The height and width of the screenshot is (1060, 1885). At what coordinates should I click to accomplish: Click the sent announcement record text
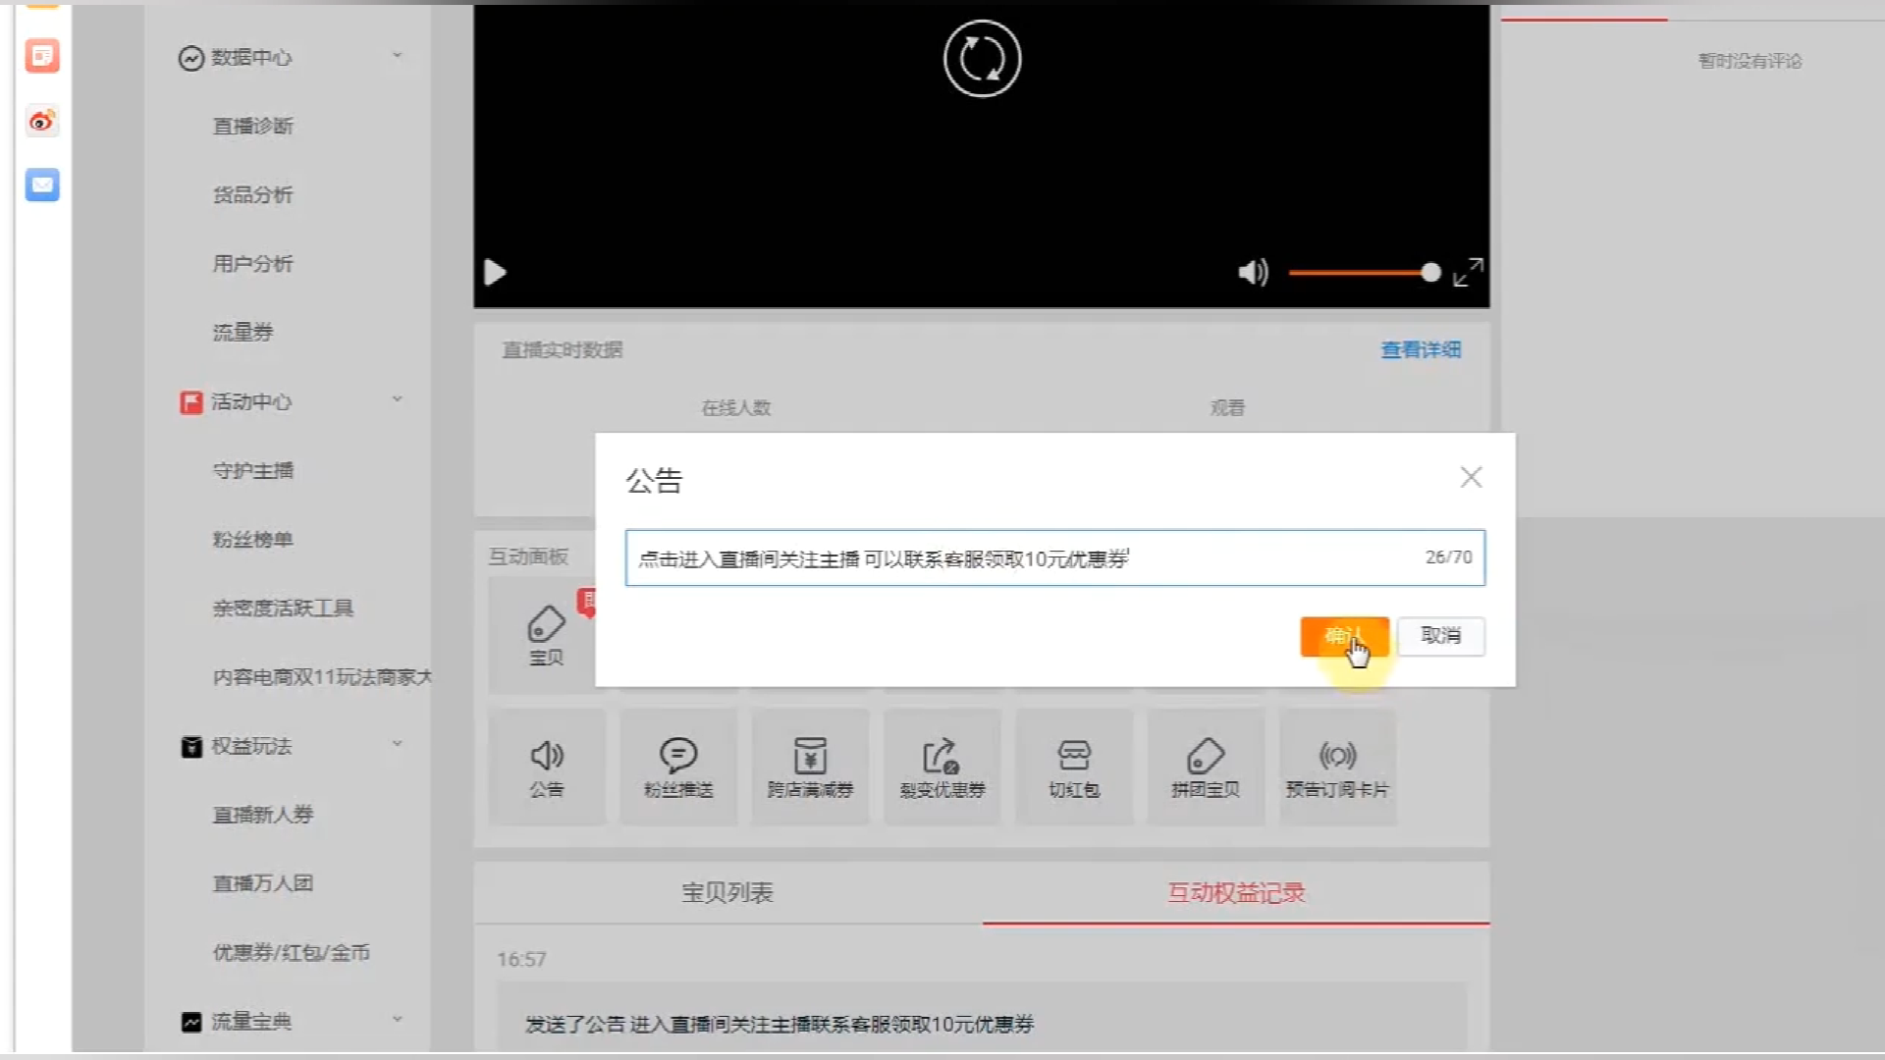[x=780, y=1024]
